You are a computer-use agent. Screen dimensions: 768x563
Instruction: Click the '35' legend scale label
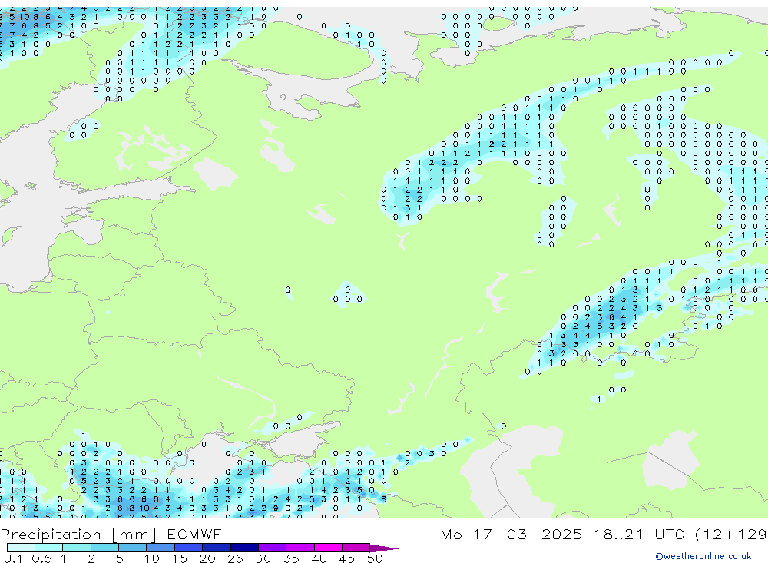click(291, 558)
